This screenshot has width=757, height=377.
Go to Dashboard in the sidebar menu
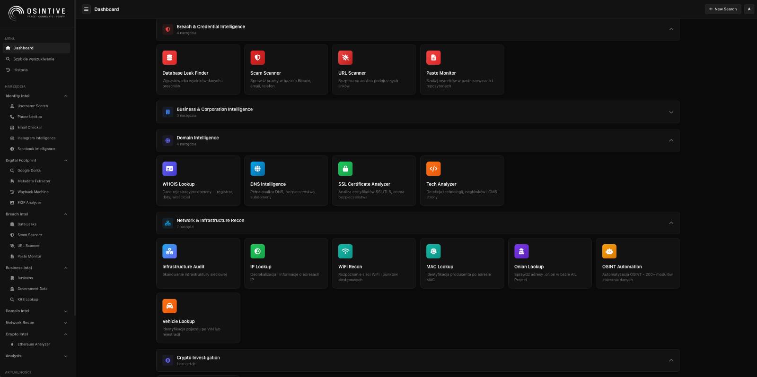click(x=36, y=48)
